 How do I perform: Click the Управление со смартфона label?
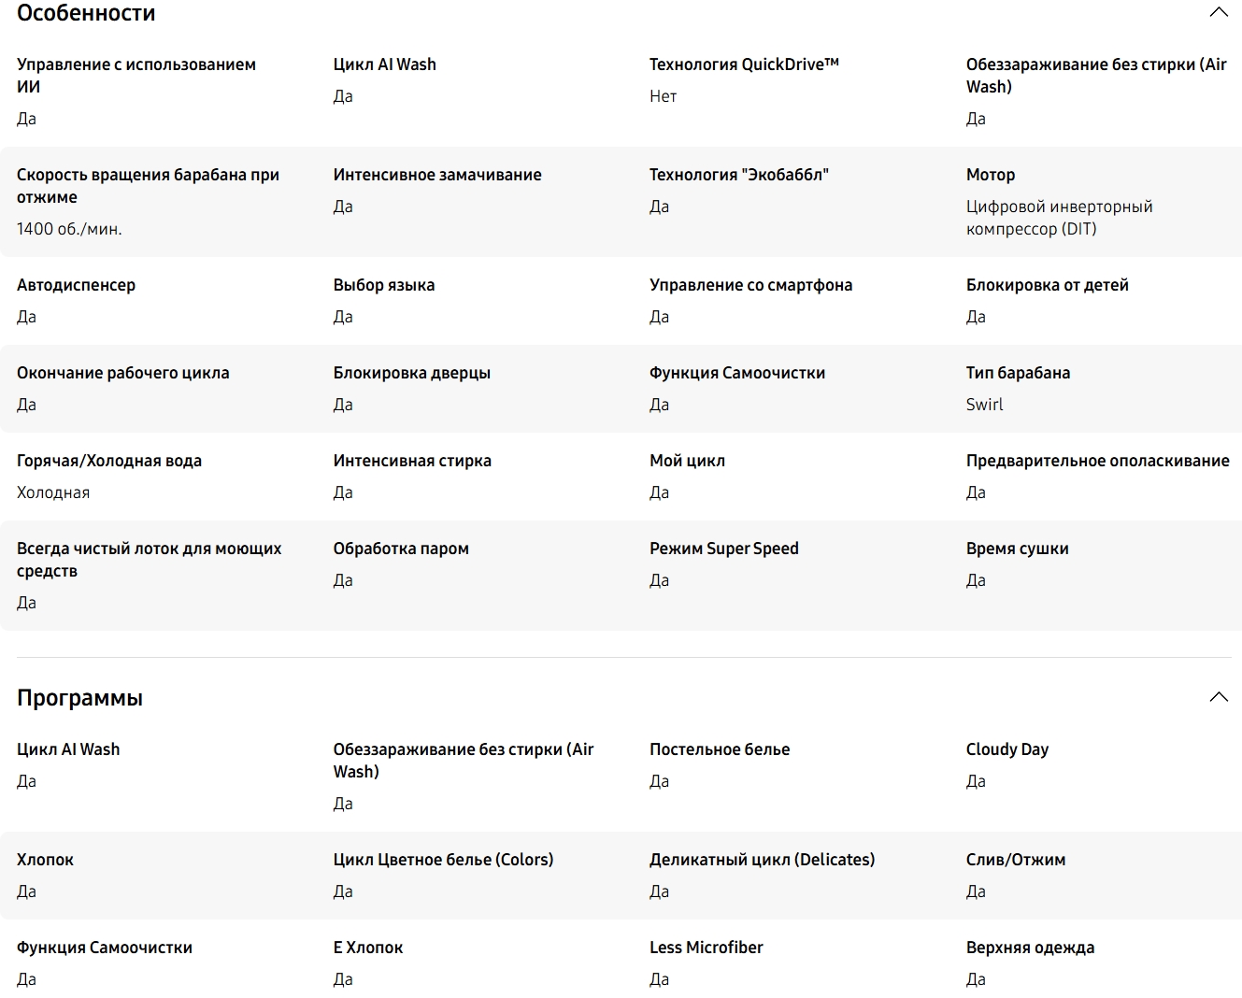coord(750,285)
